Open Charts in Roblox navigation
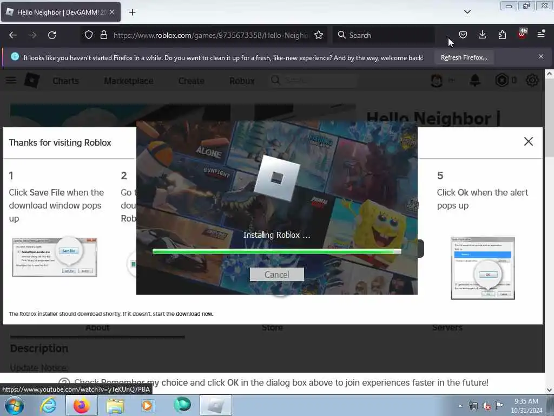The height and width of the screenshot is (416, 554). click(65, 81)
